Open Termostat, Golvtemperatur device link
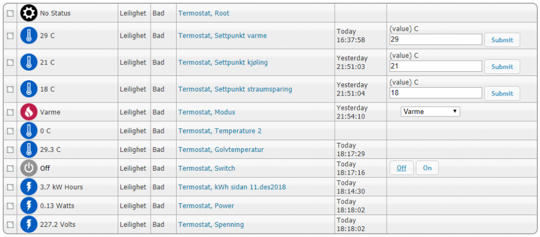The height and width of the screenshot is (237, 540). point(221,150)
